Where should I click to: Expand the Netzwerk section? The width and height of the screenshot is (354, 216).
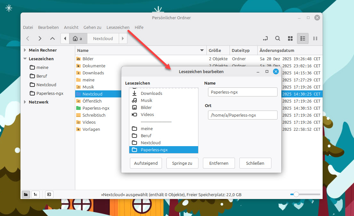coord(25,102)
